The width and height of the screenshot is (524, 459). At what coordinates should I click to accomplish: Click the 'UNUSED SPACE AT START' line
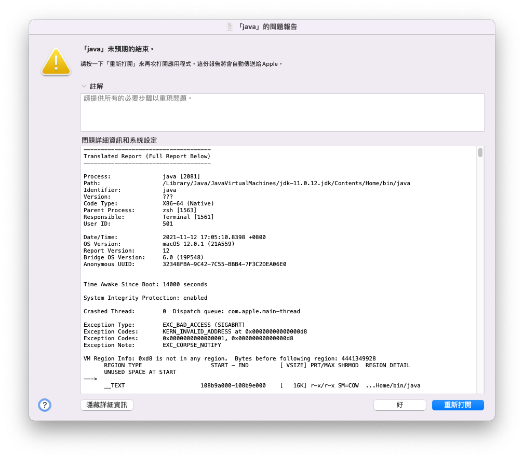(x=140, y=372)
